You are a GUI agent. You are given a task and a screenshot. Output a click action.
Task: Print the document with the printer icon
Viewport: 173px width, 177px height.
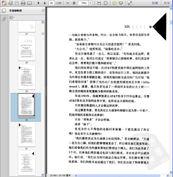[x=23, y=3]
